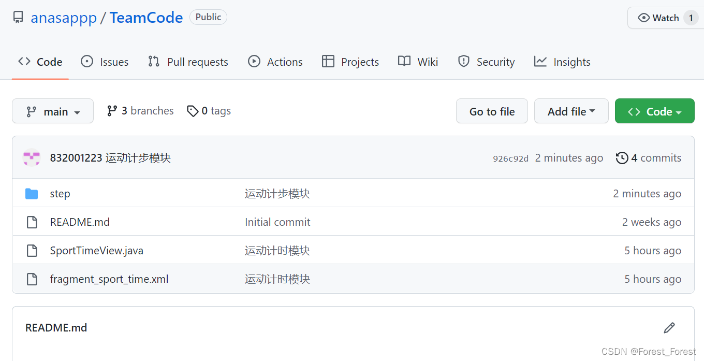Image resolution: width=704 pixels, height=361 pixels.
Task: Click the Public visibility badge
Action: pos(208,17)
